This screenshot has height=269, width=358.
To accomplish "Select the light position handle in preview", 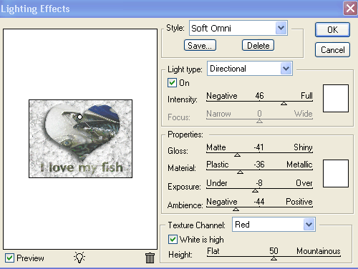I will pyautogui.click(x=80, y=117).
